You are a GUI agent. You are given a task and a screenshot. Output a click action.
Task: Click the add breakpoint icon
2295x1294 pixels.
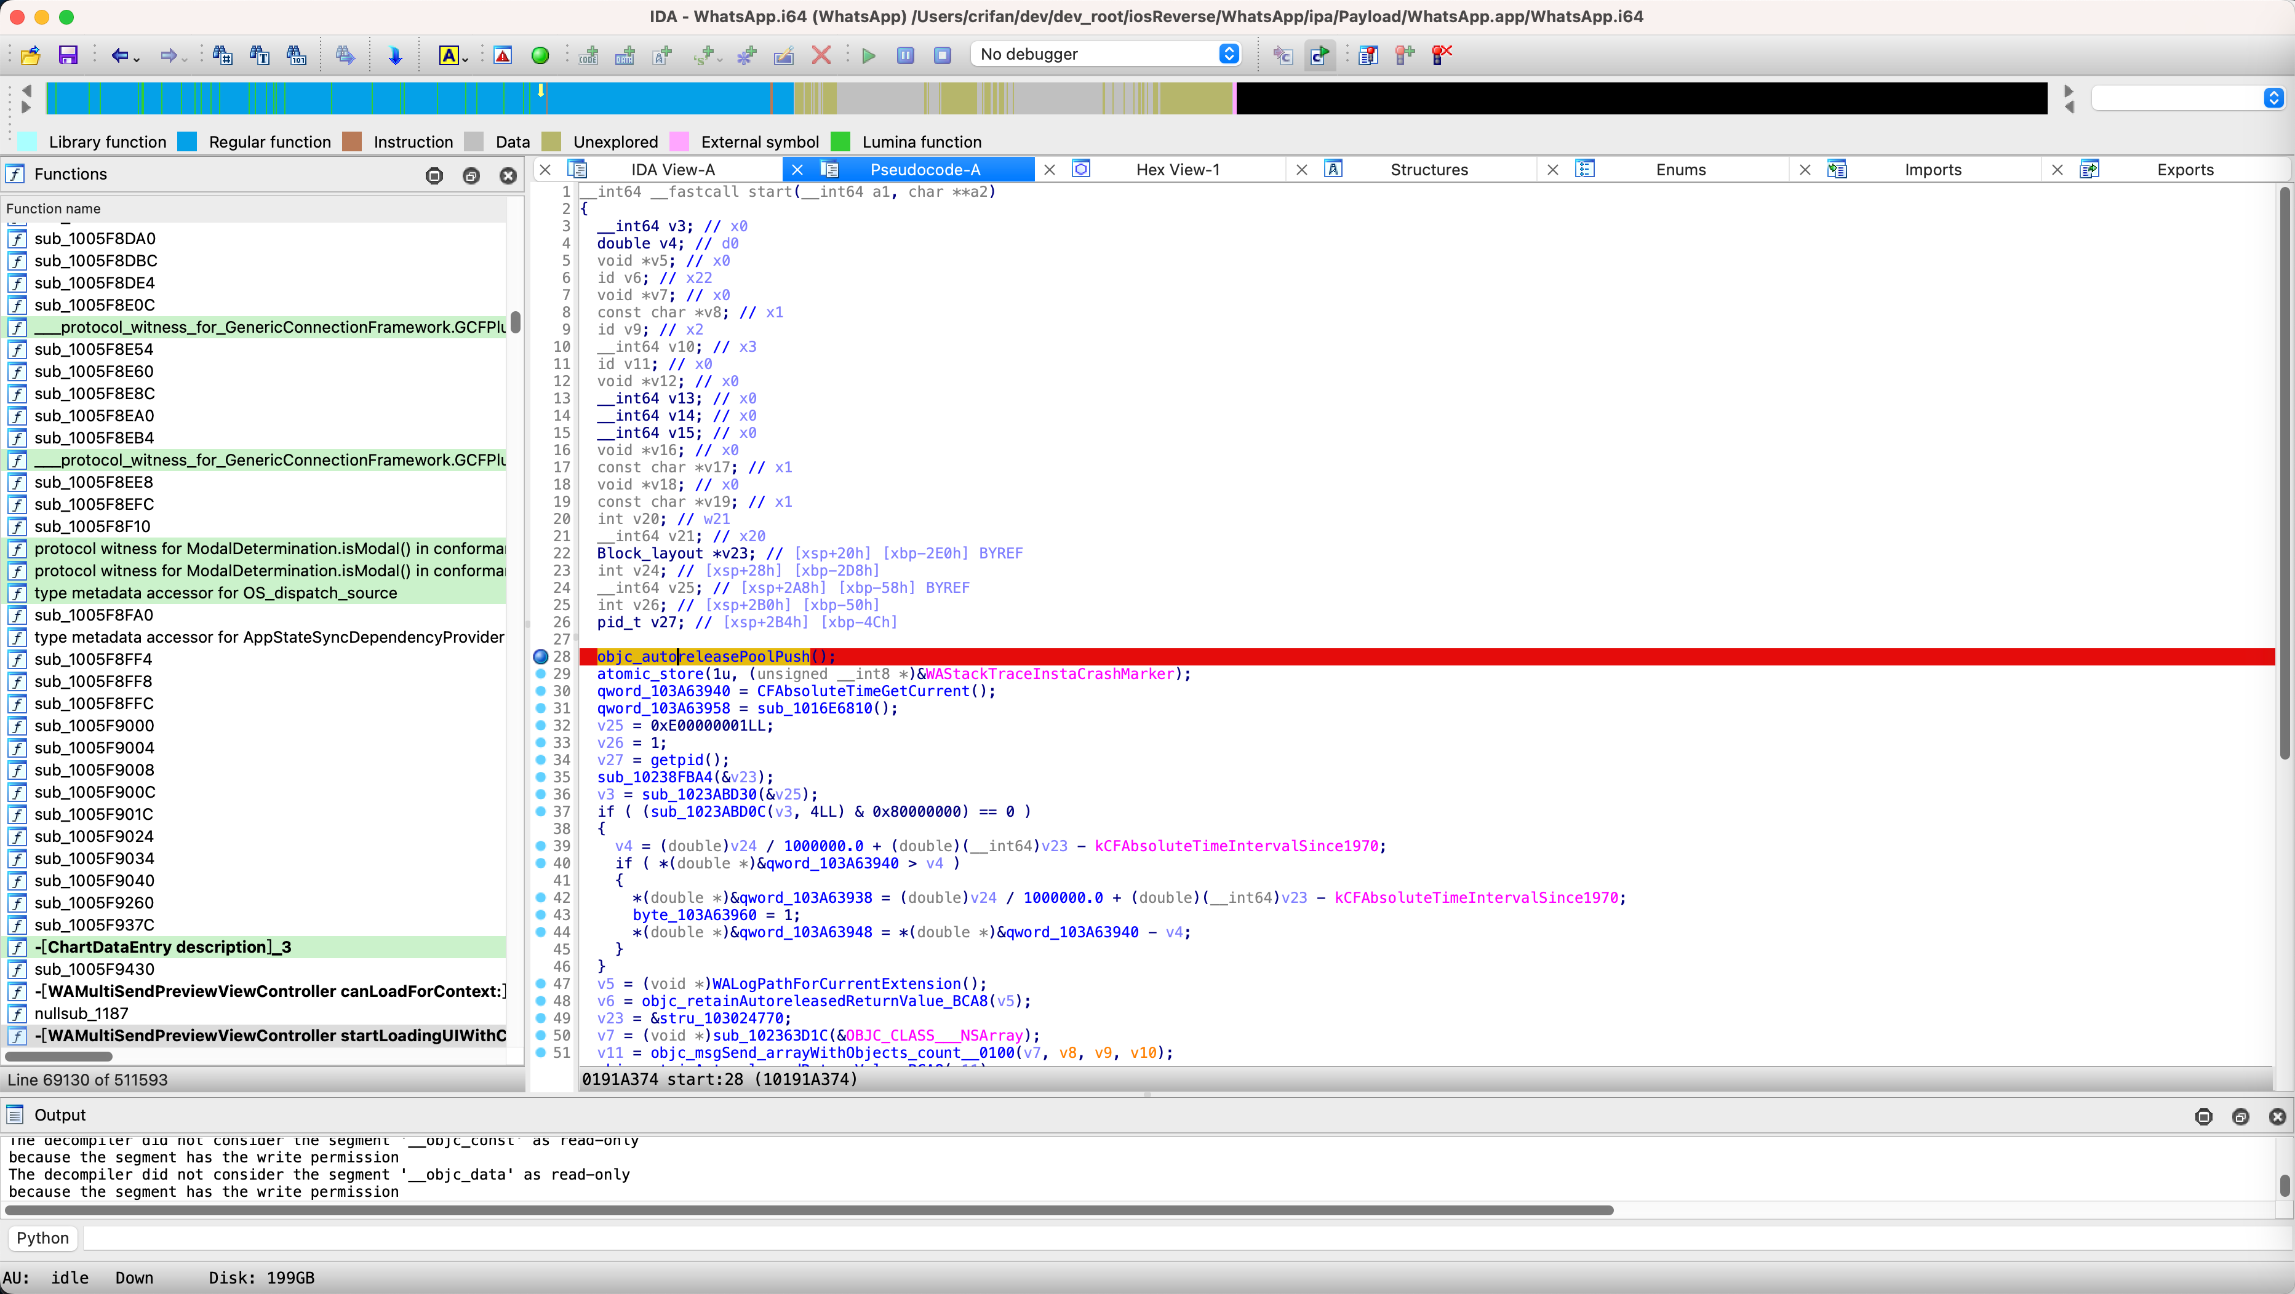click(1405, 55)
